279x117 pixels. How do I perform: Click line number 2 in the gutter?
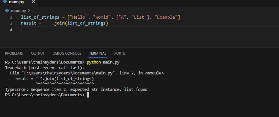click(11, 23)
